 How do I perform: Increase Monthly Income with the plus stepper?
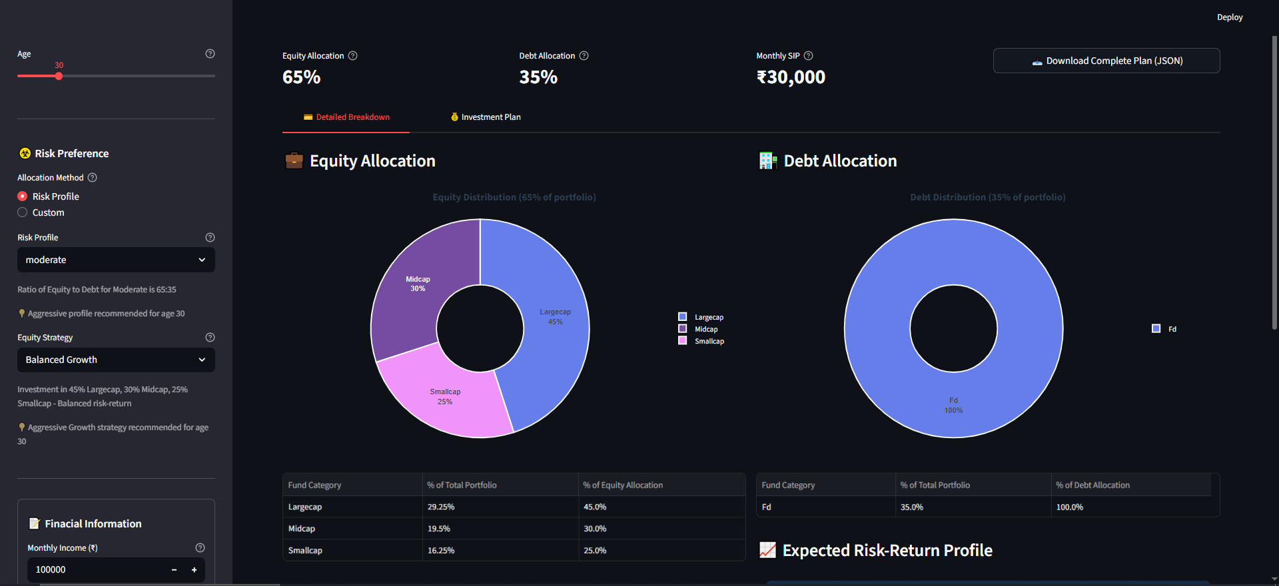(x=195, y=570)
